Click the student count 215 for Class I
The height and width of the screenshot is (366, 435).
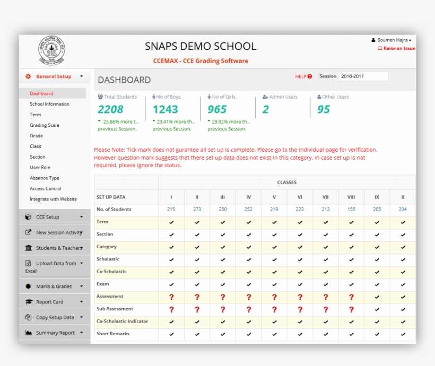[x=171, y=209]
